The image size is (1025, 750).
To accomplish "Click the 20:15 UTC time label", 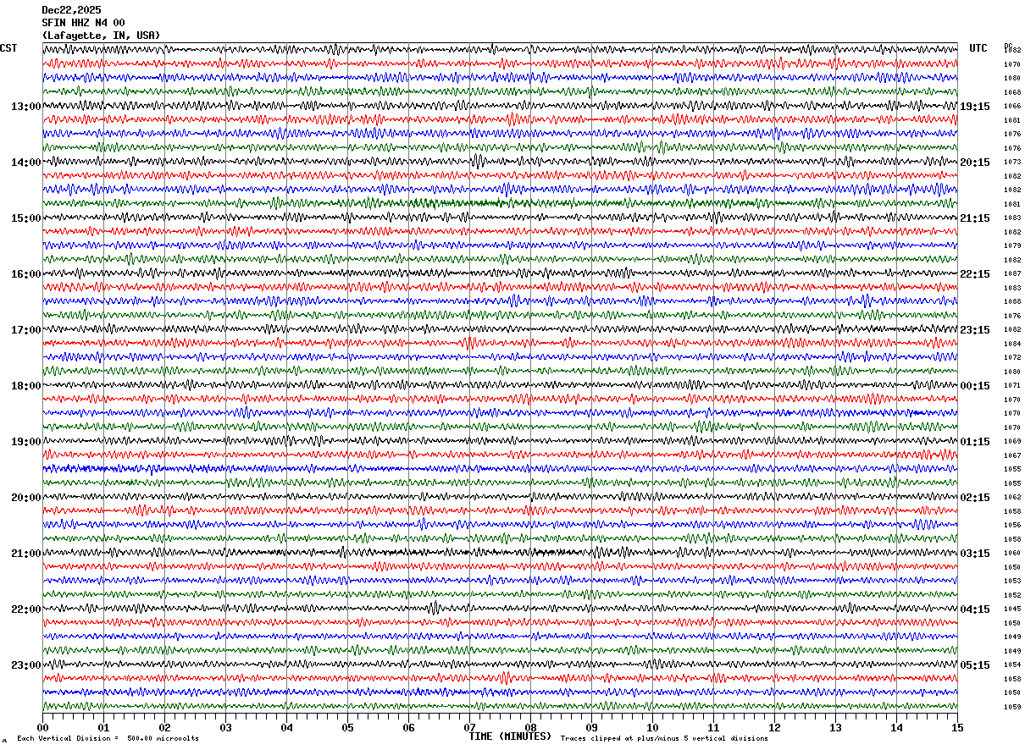I will 975,163.
